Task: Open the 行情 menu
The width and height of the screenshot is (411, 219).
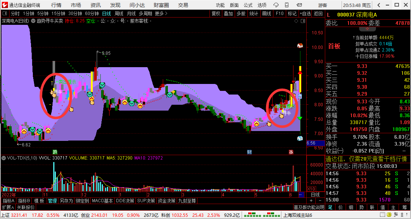Action: click(56, 5)
